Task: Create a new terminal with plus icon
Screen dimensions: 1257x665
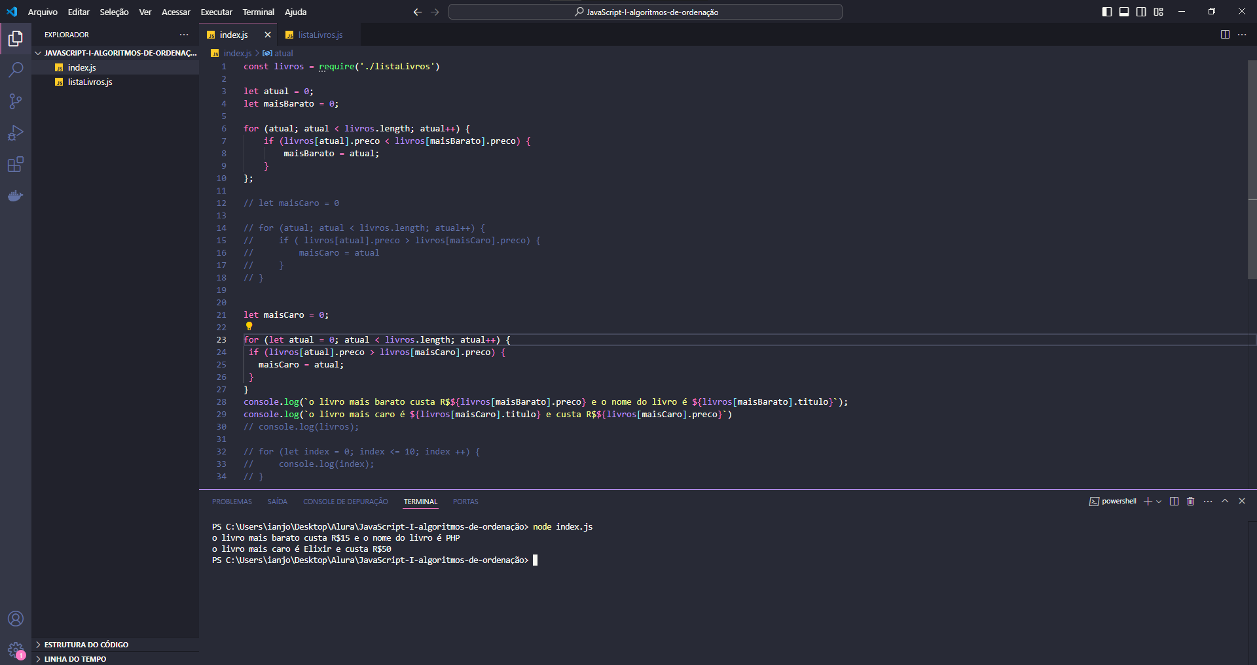Action: point(1148,502)
